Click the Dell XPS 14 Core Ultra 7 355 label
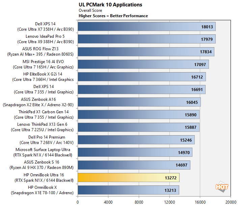The height and width of the screenshot is (206, 239). point(44,89)
